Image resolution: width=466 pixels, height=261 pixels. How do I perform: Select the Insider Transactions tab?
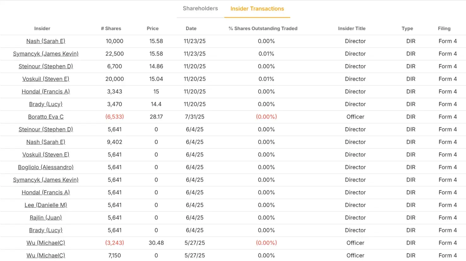point(257,9)
